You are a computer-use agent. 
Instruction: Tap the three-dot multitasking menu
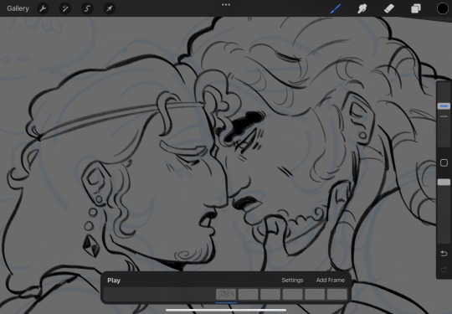[226, 5]
